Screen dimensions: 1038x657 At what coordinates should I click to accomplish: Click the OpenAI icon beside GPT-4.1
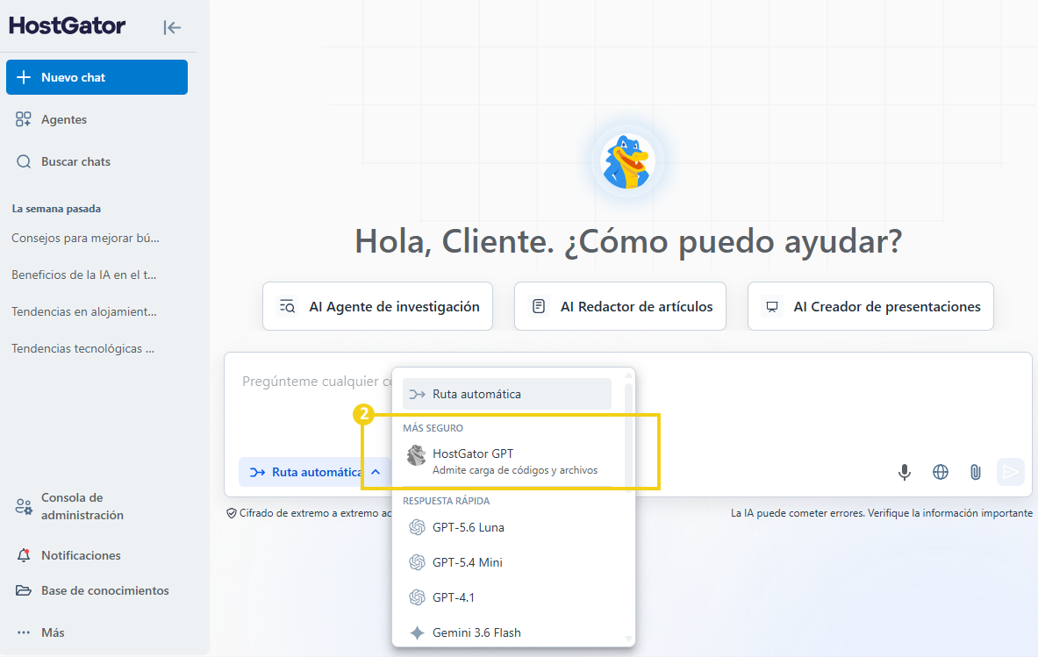417,597
